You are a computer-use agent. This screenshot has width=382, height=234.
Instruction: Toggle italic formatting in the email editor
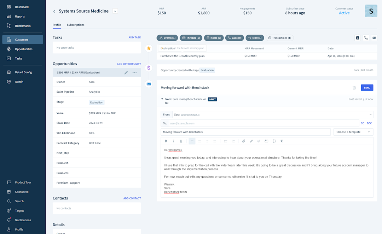173,141
